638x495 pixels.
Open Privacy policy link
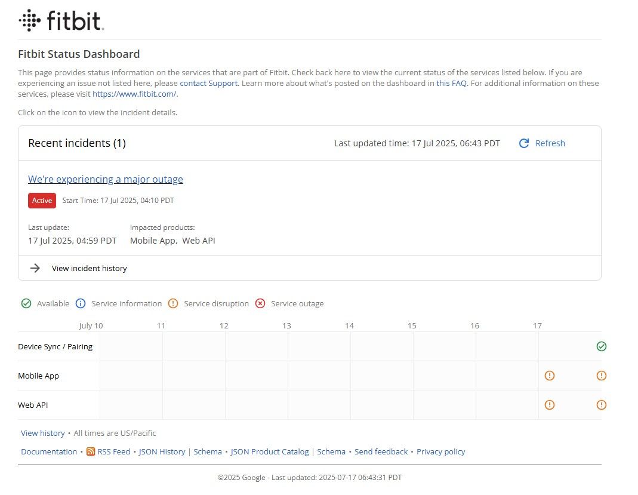440,452
